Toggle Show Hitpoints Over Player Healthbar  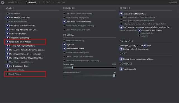coord(8,58)
